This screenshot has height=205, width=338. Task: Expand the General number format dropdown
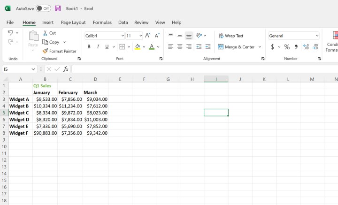point(317,36)
